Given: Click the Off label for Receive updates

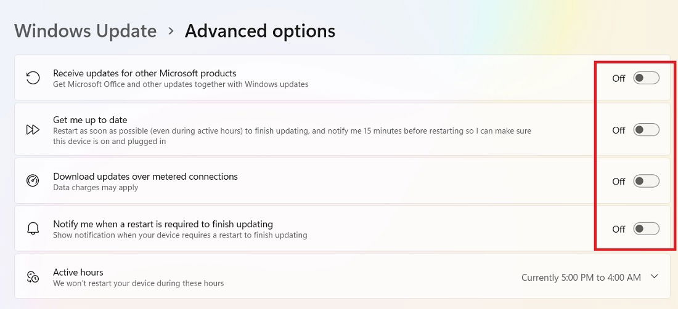Looking at the screenshot, I should pyautogui.click(x=619, y=79).
